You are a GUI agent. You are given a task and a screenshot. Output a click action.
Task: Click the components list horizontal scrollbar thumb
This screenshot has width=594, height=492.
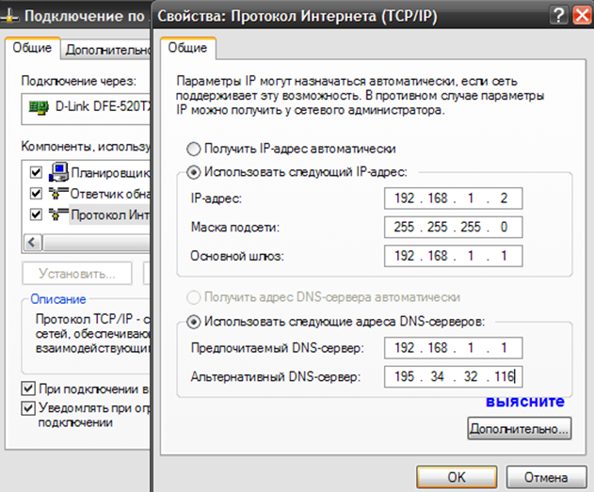click(x=96, y=242)
